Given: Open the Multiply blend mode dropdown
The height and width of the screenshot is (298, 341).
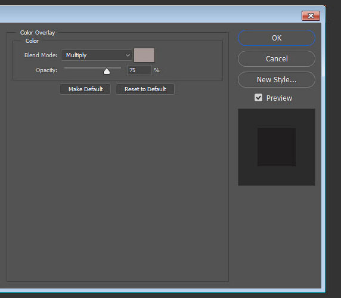Looking at the screenshot, I should tap(97, 55).
